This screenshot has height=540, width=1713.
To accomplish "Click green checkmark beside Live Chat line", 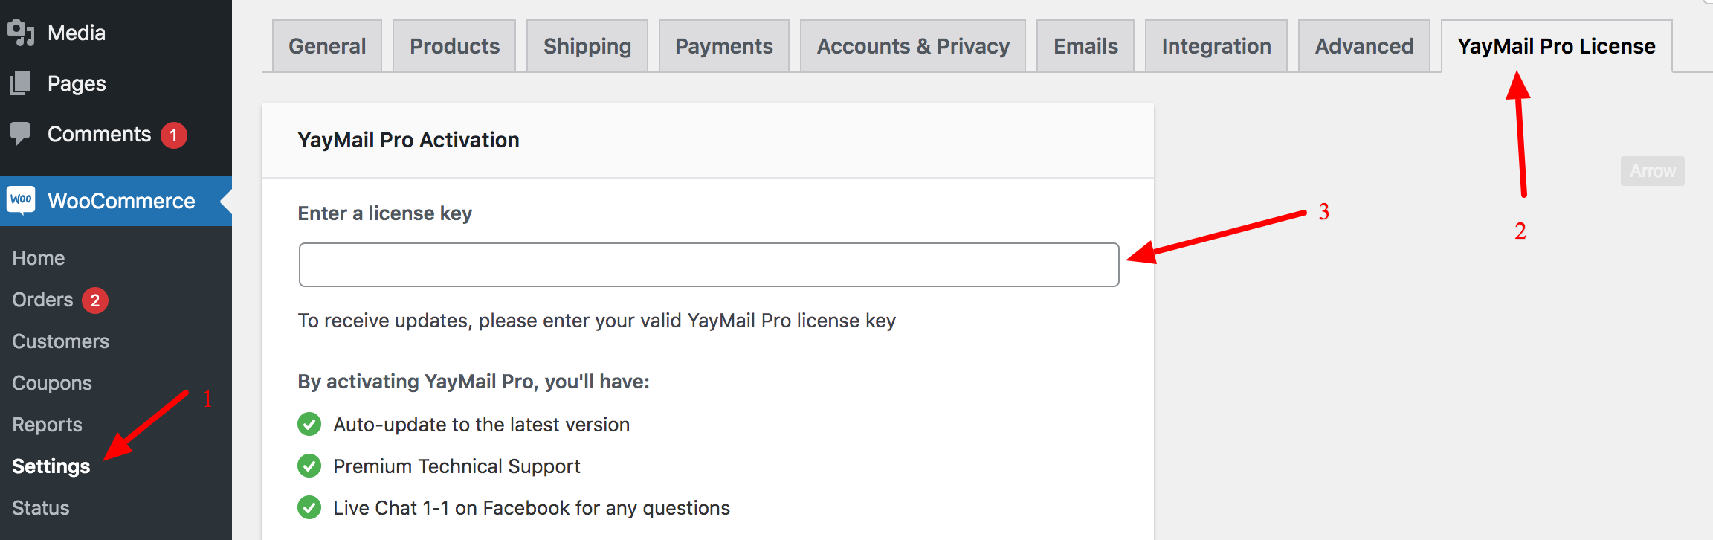I will tap(309, 507).
